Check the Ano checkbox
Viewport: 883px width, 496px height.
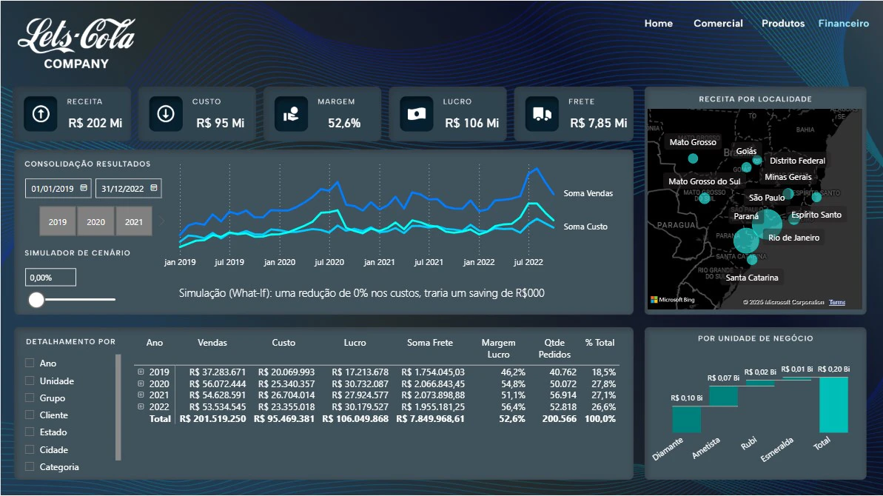pos(30,363)
